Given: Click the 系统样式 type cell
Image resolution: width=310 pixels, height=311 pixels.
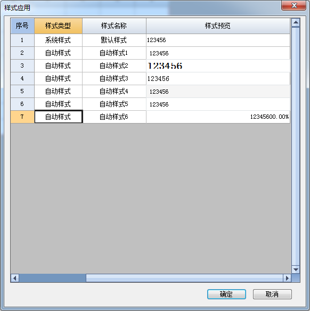Looking at the screenshot, I should pyautogui.click(x=58, y=40).
